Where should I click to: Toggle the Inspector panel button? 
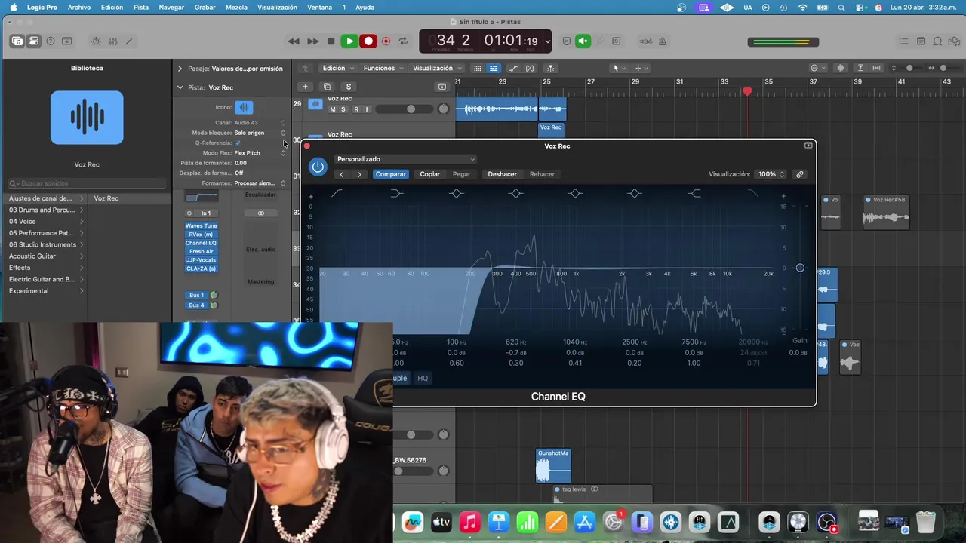(x=34, y=41)
